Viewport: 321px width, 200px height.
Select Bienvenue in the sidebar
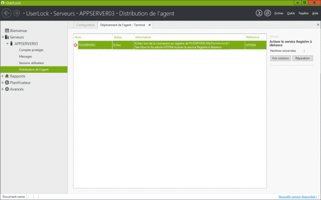(18, 31)
